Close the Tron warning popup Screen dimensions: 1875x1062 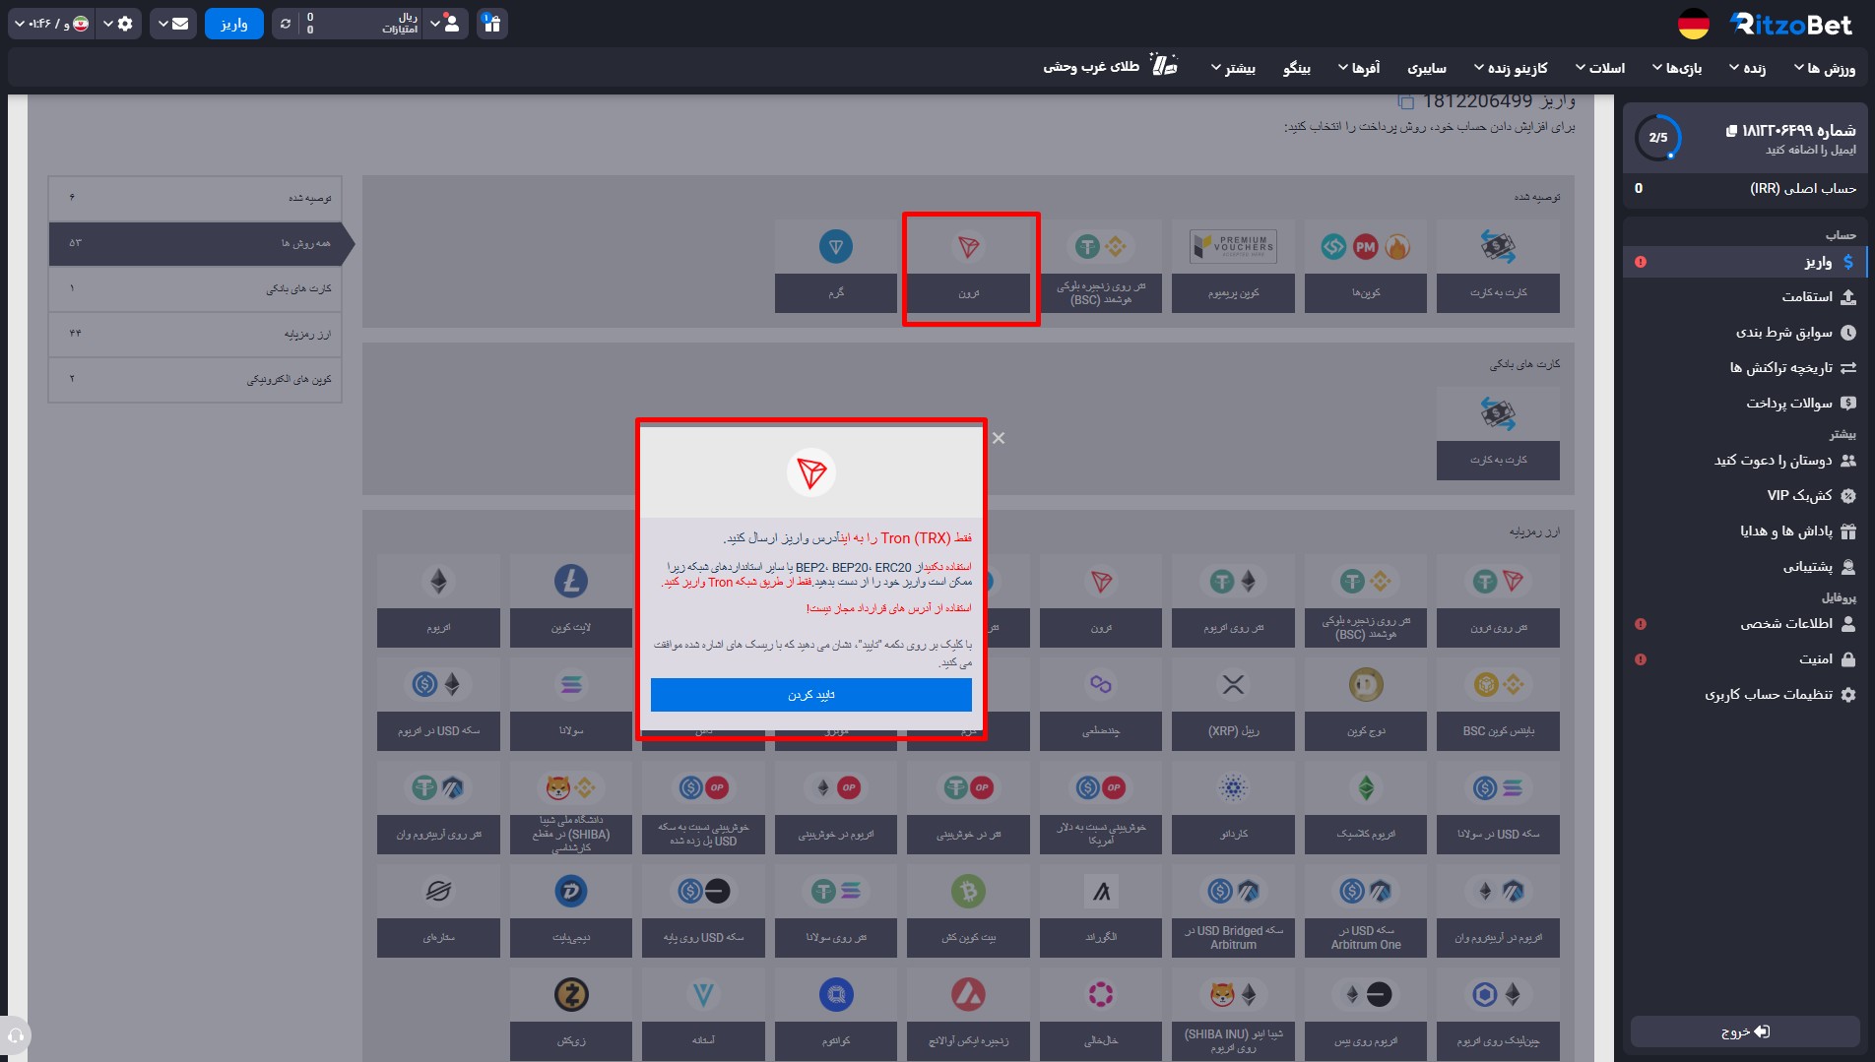pyautogui.click(x=999, y=438)
